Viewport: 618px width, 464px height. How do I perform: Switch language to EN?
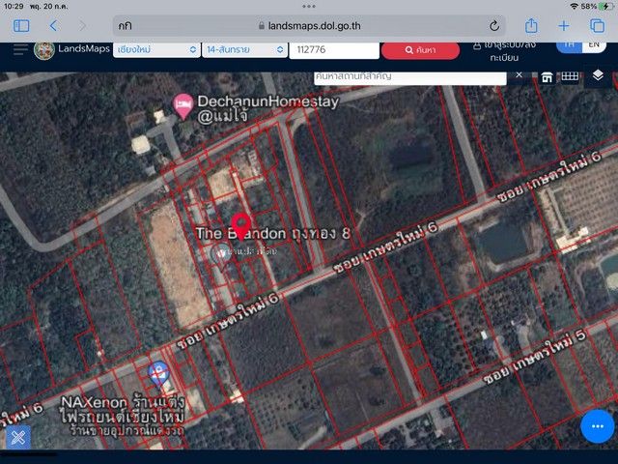tap(595, 45)
